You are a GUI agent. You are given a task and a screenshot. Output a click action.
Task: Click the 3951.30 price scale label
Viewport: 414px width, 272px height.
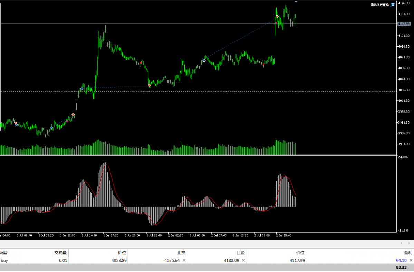(x=404, y=144)
